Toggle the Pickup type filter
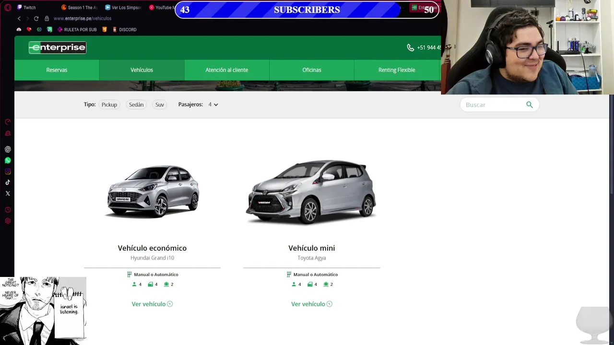The image size is (614, 345). (x=109, y=104)
